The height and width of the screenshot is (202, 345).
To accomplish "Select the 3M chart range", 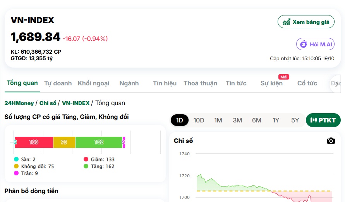I will coord(237,121).
